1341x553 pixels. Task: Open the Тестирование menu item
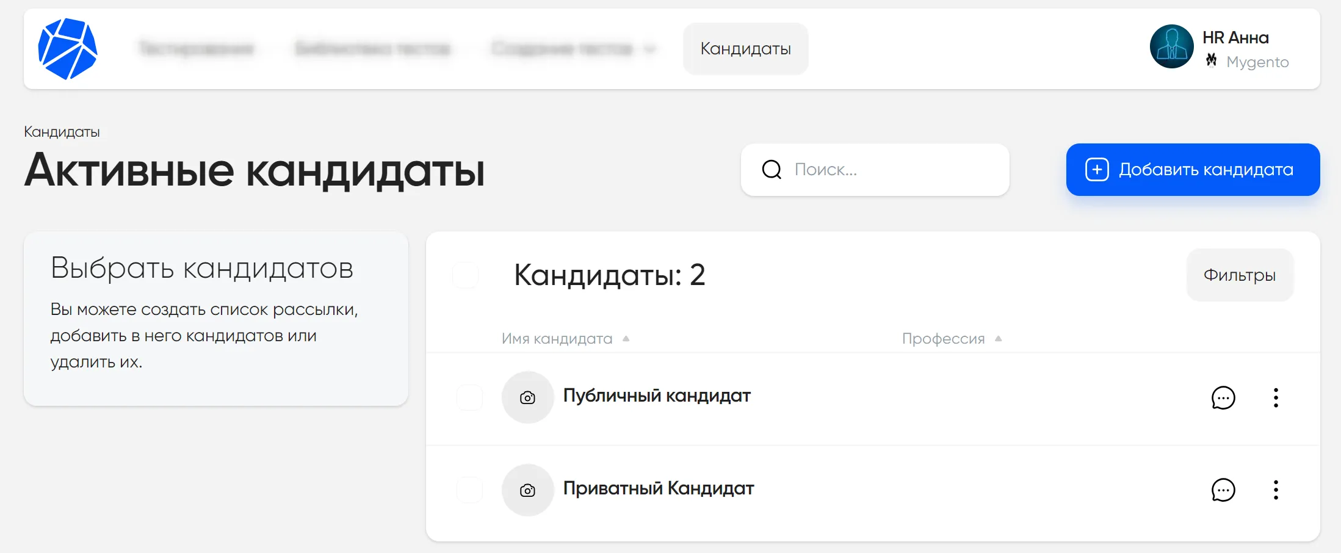197,48
